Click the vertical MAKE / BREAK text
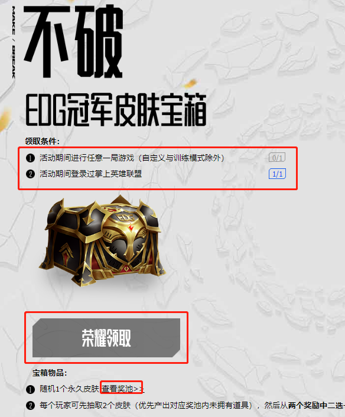345x417 pixels. tap(14, 43)
